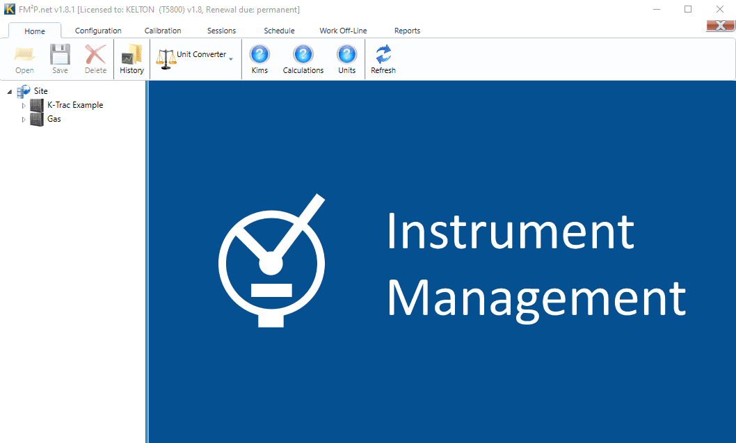
Task: Click the red X button below the title bar
Action: click(720, 24)
